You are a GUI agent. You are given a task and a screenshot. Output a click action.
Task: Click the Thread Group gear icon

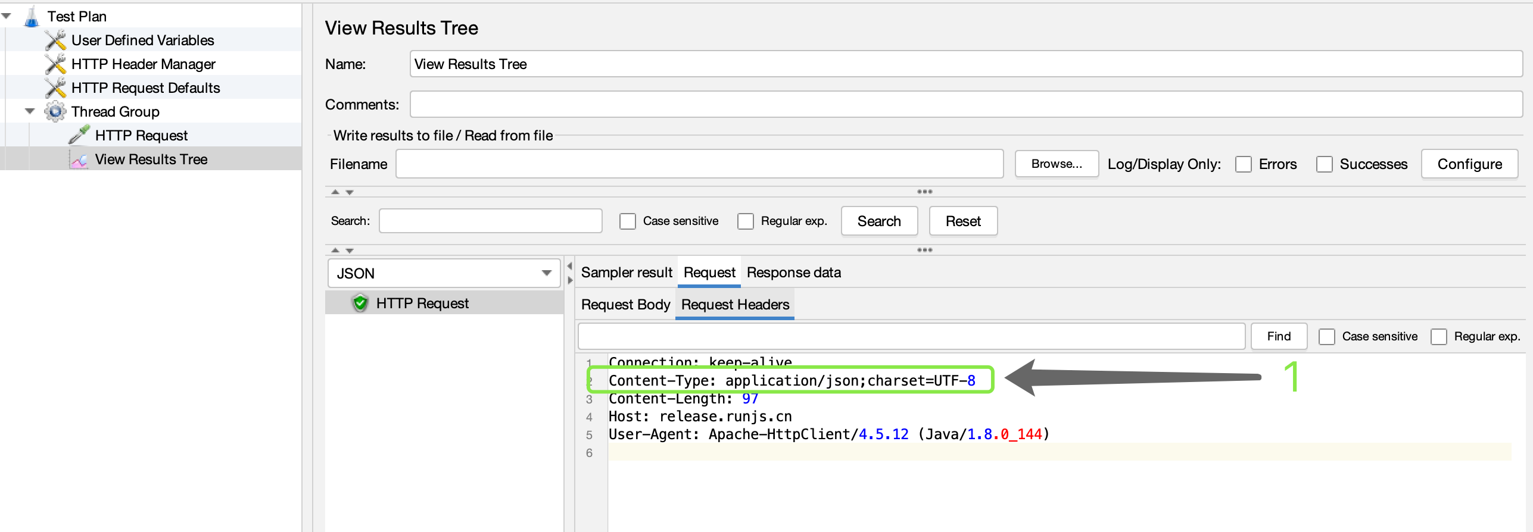(55, 111)
